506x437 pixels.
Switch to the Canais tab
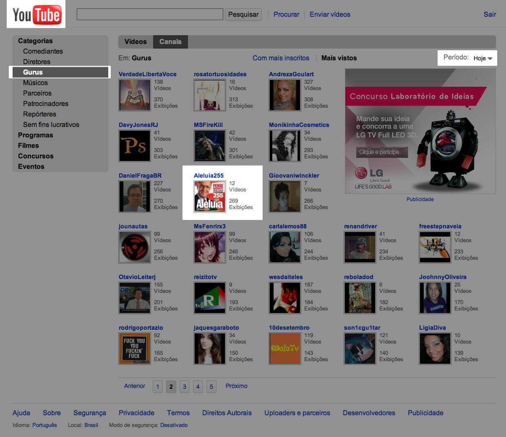[x=170, y=42]
